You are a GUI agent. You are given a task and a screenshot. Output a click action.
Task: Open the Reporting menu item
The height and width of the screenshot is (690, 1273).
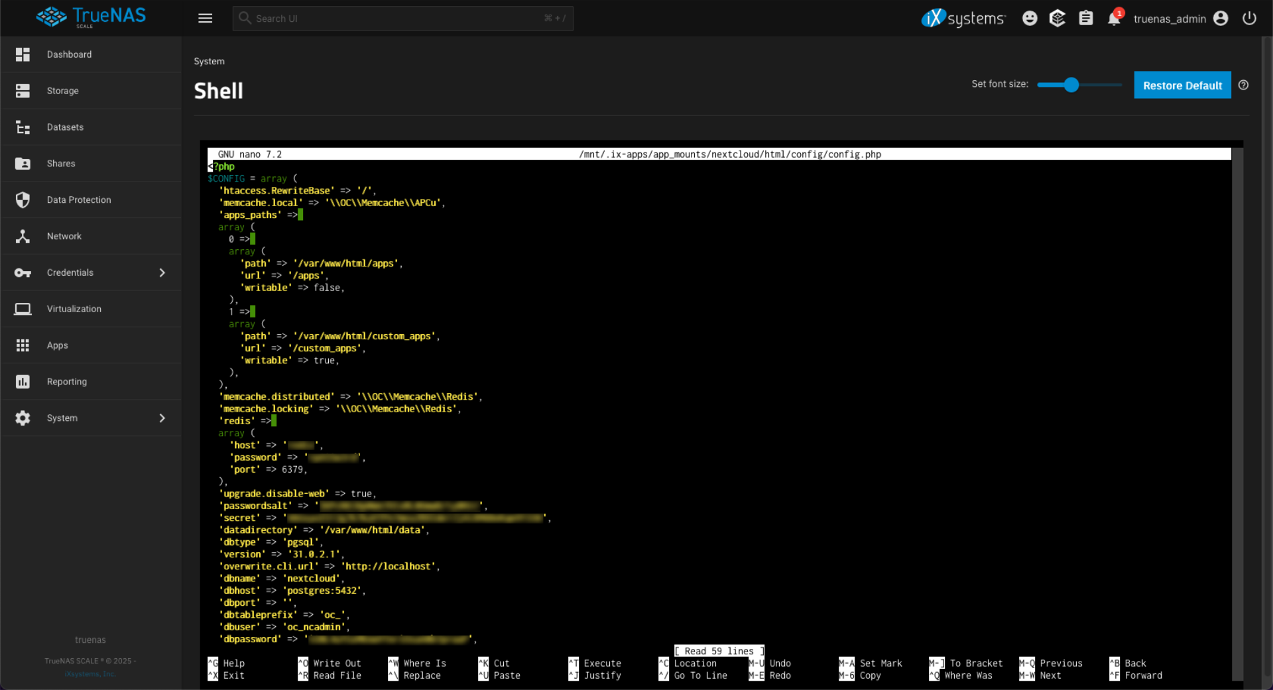[x=91, y=382]
